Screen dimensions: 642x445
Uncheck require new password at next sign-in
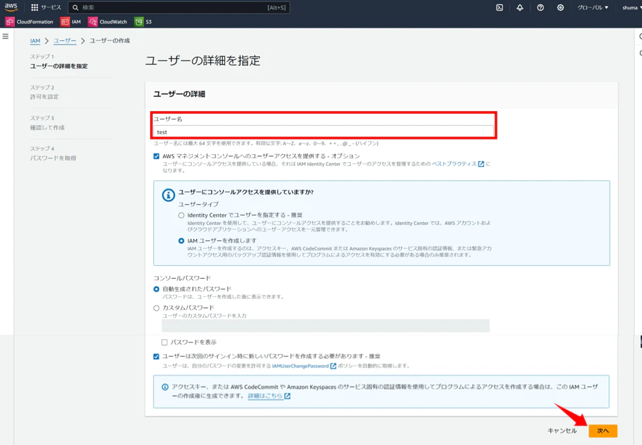pyautogui.click(x=156, y=357)
